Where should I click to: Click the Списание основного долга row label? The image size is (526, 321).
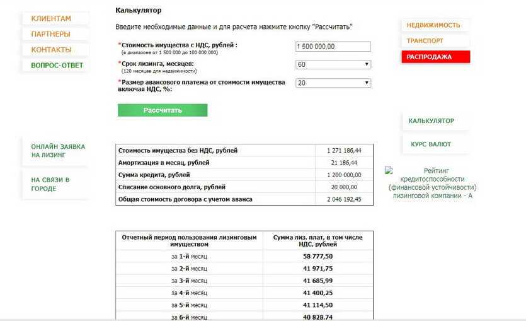[172, 187]
